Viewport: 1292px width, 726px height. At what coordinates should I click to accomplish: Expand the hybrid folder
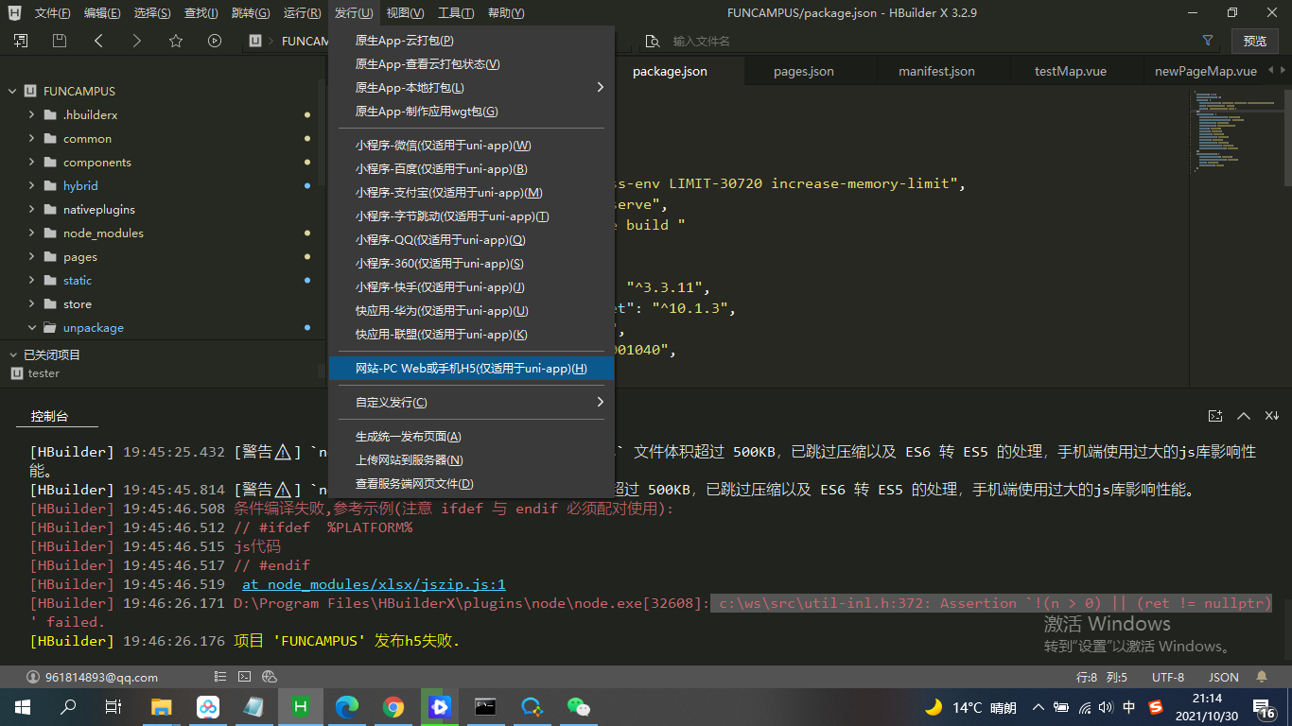point(31,186)
